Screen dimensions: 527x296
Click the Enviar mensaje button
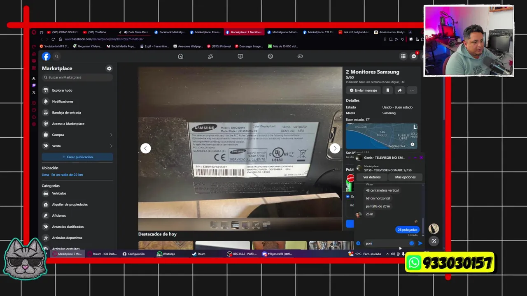pyautogui.click(x=363, y=90)
